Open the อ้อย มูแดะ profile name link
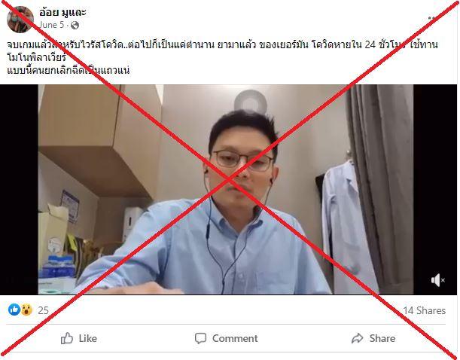460x360 pixels. [62, 12]
